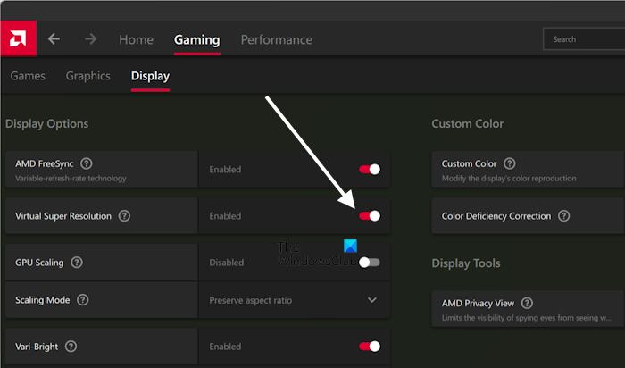Disable the AMD FreeSync toggle
The image size is (625, 368).
[370, 169]
